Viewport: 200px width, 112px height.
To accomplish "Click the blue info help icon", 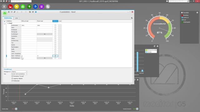I will click(36, 12).
